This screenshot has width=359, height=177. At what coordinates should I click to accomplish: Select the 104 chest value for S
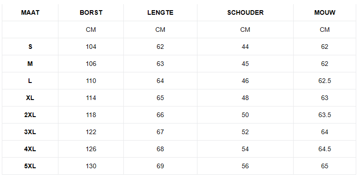click(x=91, y=47)
